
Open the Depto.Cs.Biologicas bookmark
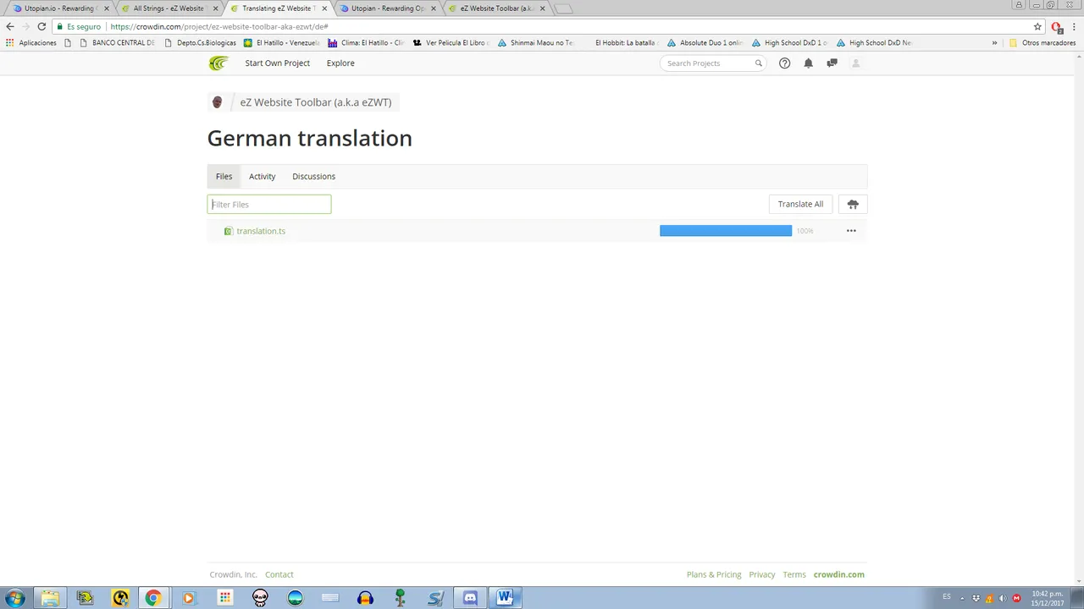pos(200,42)
